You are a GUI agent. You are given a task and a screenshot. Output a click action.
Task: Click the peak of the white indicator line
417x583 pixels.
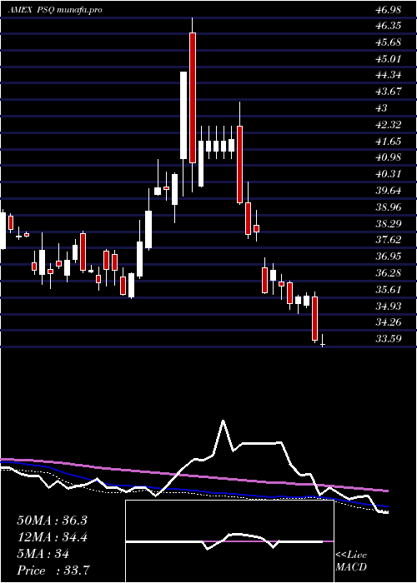pyautogui.click(x=223, y=421)
